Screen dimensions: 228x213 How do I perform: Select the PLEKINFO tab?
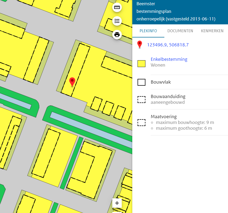click(x=148, y=31)
